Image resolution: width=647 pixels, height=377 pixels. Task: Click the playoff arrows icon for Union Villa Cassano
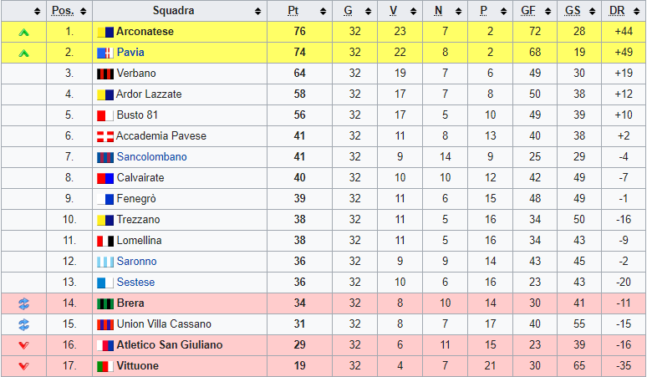pos(24,324)
